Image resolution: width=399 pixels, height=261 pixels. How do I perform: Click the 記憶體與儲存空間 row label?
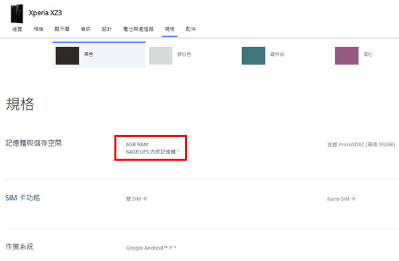pyautogui.click(x=34, y=143)
